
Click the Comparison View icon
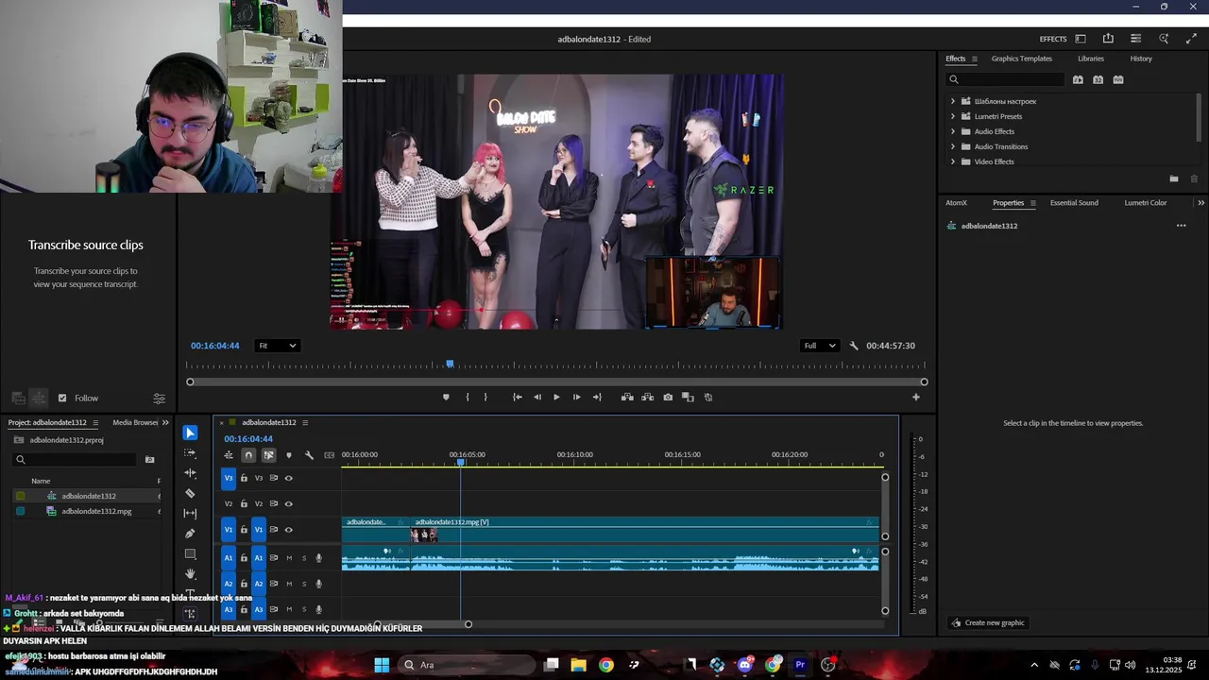688,397
